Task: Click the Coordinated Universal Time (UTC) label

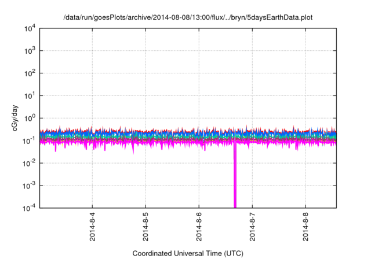Action: tap(188, 254)
